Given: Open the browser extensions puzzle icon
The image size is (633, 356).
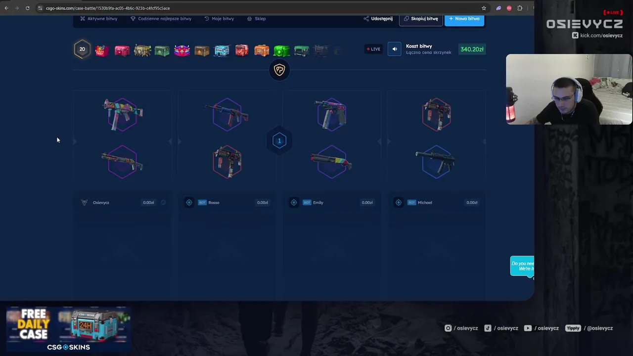Looking at the screenshot, I should pos(520,8).
